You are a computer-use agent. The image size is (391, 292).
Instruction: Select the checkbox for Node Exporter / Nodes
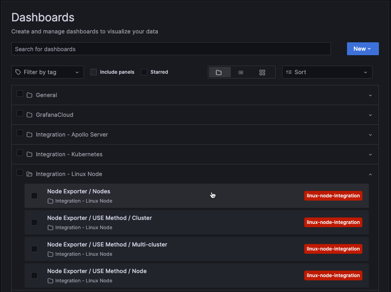34,195
